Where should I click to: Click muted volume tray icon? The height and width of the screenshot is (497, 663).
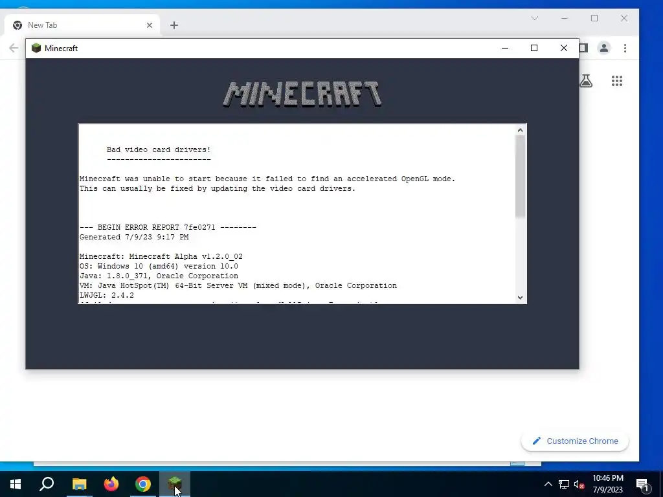tap(579, 485)
